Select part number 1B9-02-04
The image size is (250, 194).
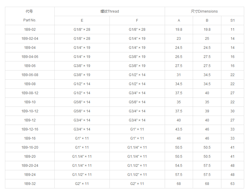click(30, 39)
